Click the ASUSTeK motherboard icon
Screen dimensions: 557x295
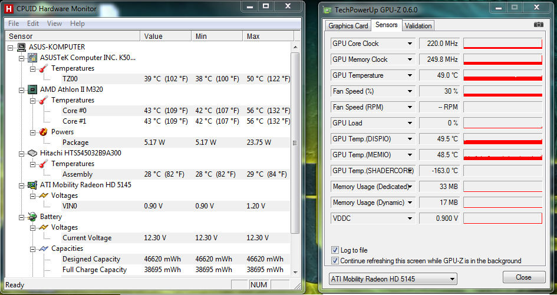point(32,58)
